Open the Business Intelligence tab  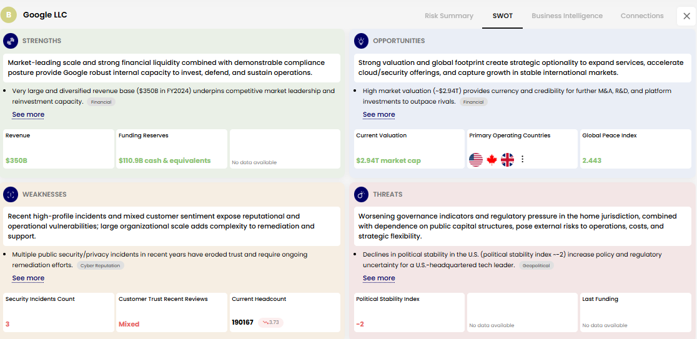tap(567, 16)
